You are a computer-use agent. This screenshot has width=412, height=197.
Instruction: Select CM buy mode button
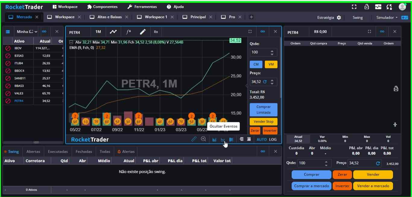point(256,64)
